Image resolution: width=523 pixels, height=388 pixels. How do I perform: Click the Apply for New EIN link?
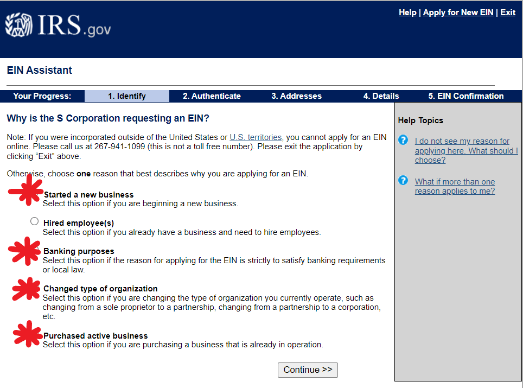click(458, 12)
